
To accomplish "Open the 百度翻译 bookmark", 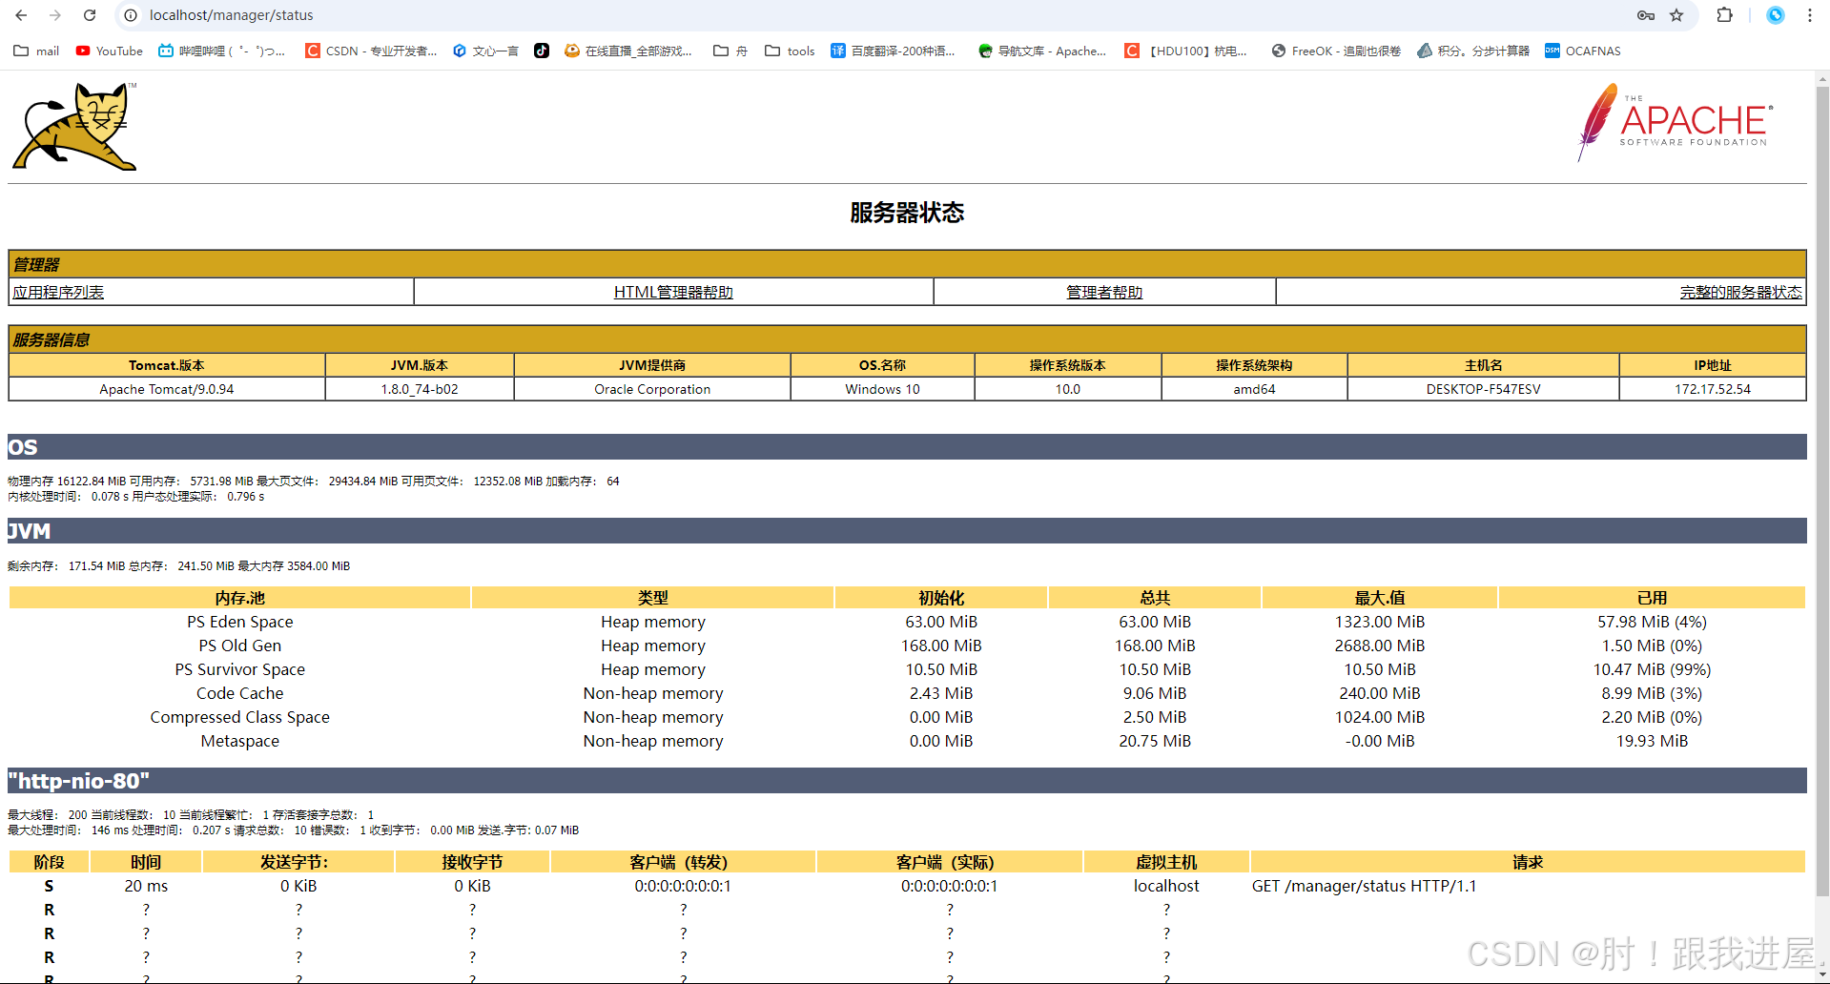I will pyautogui.click(x=893, y=51).
